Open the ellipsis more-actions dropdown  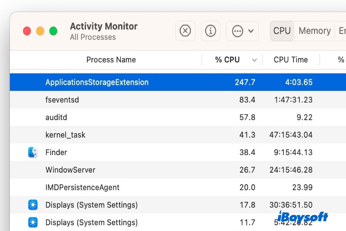click(x=242, y=31)
